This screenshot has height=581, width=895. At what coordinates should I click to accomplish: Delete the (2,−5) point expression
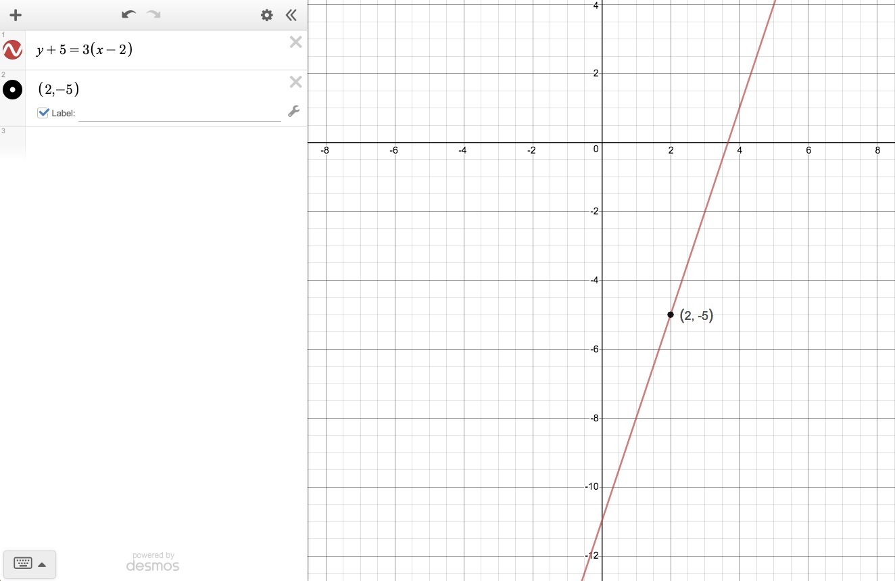[295, 83]
